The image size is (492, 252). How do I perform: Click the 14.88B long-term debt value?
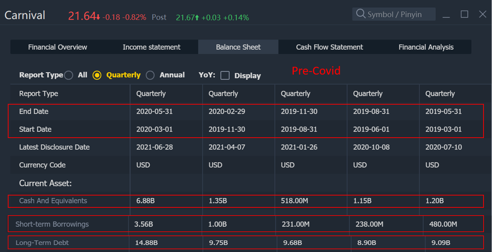pos(146,243)
